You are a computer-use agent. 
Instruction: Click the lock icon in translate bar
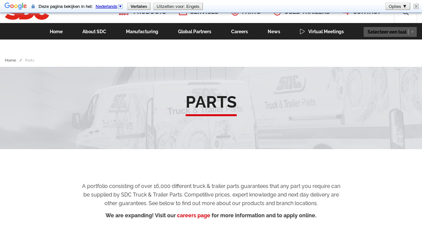(33, 6)
